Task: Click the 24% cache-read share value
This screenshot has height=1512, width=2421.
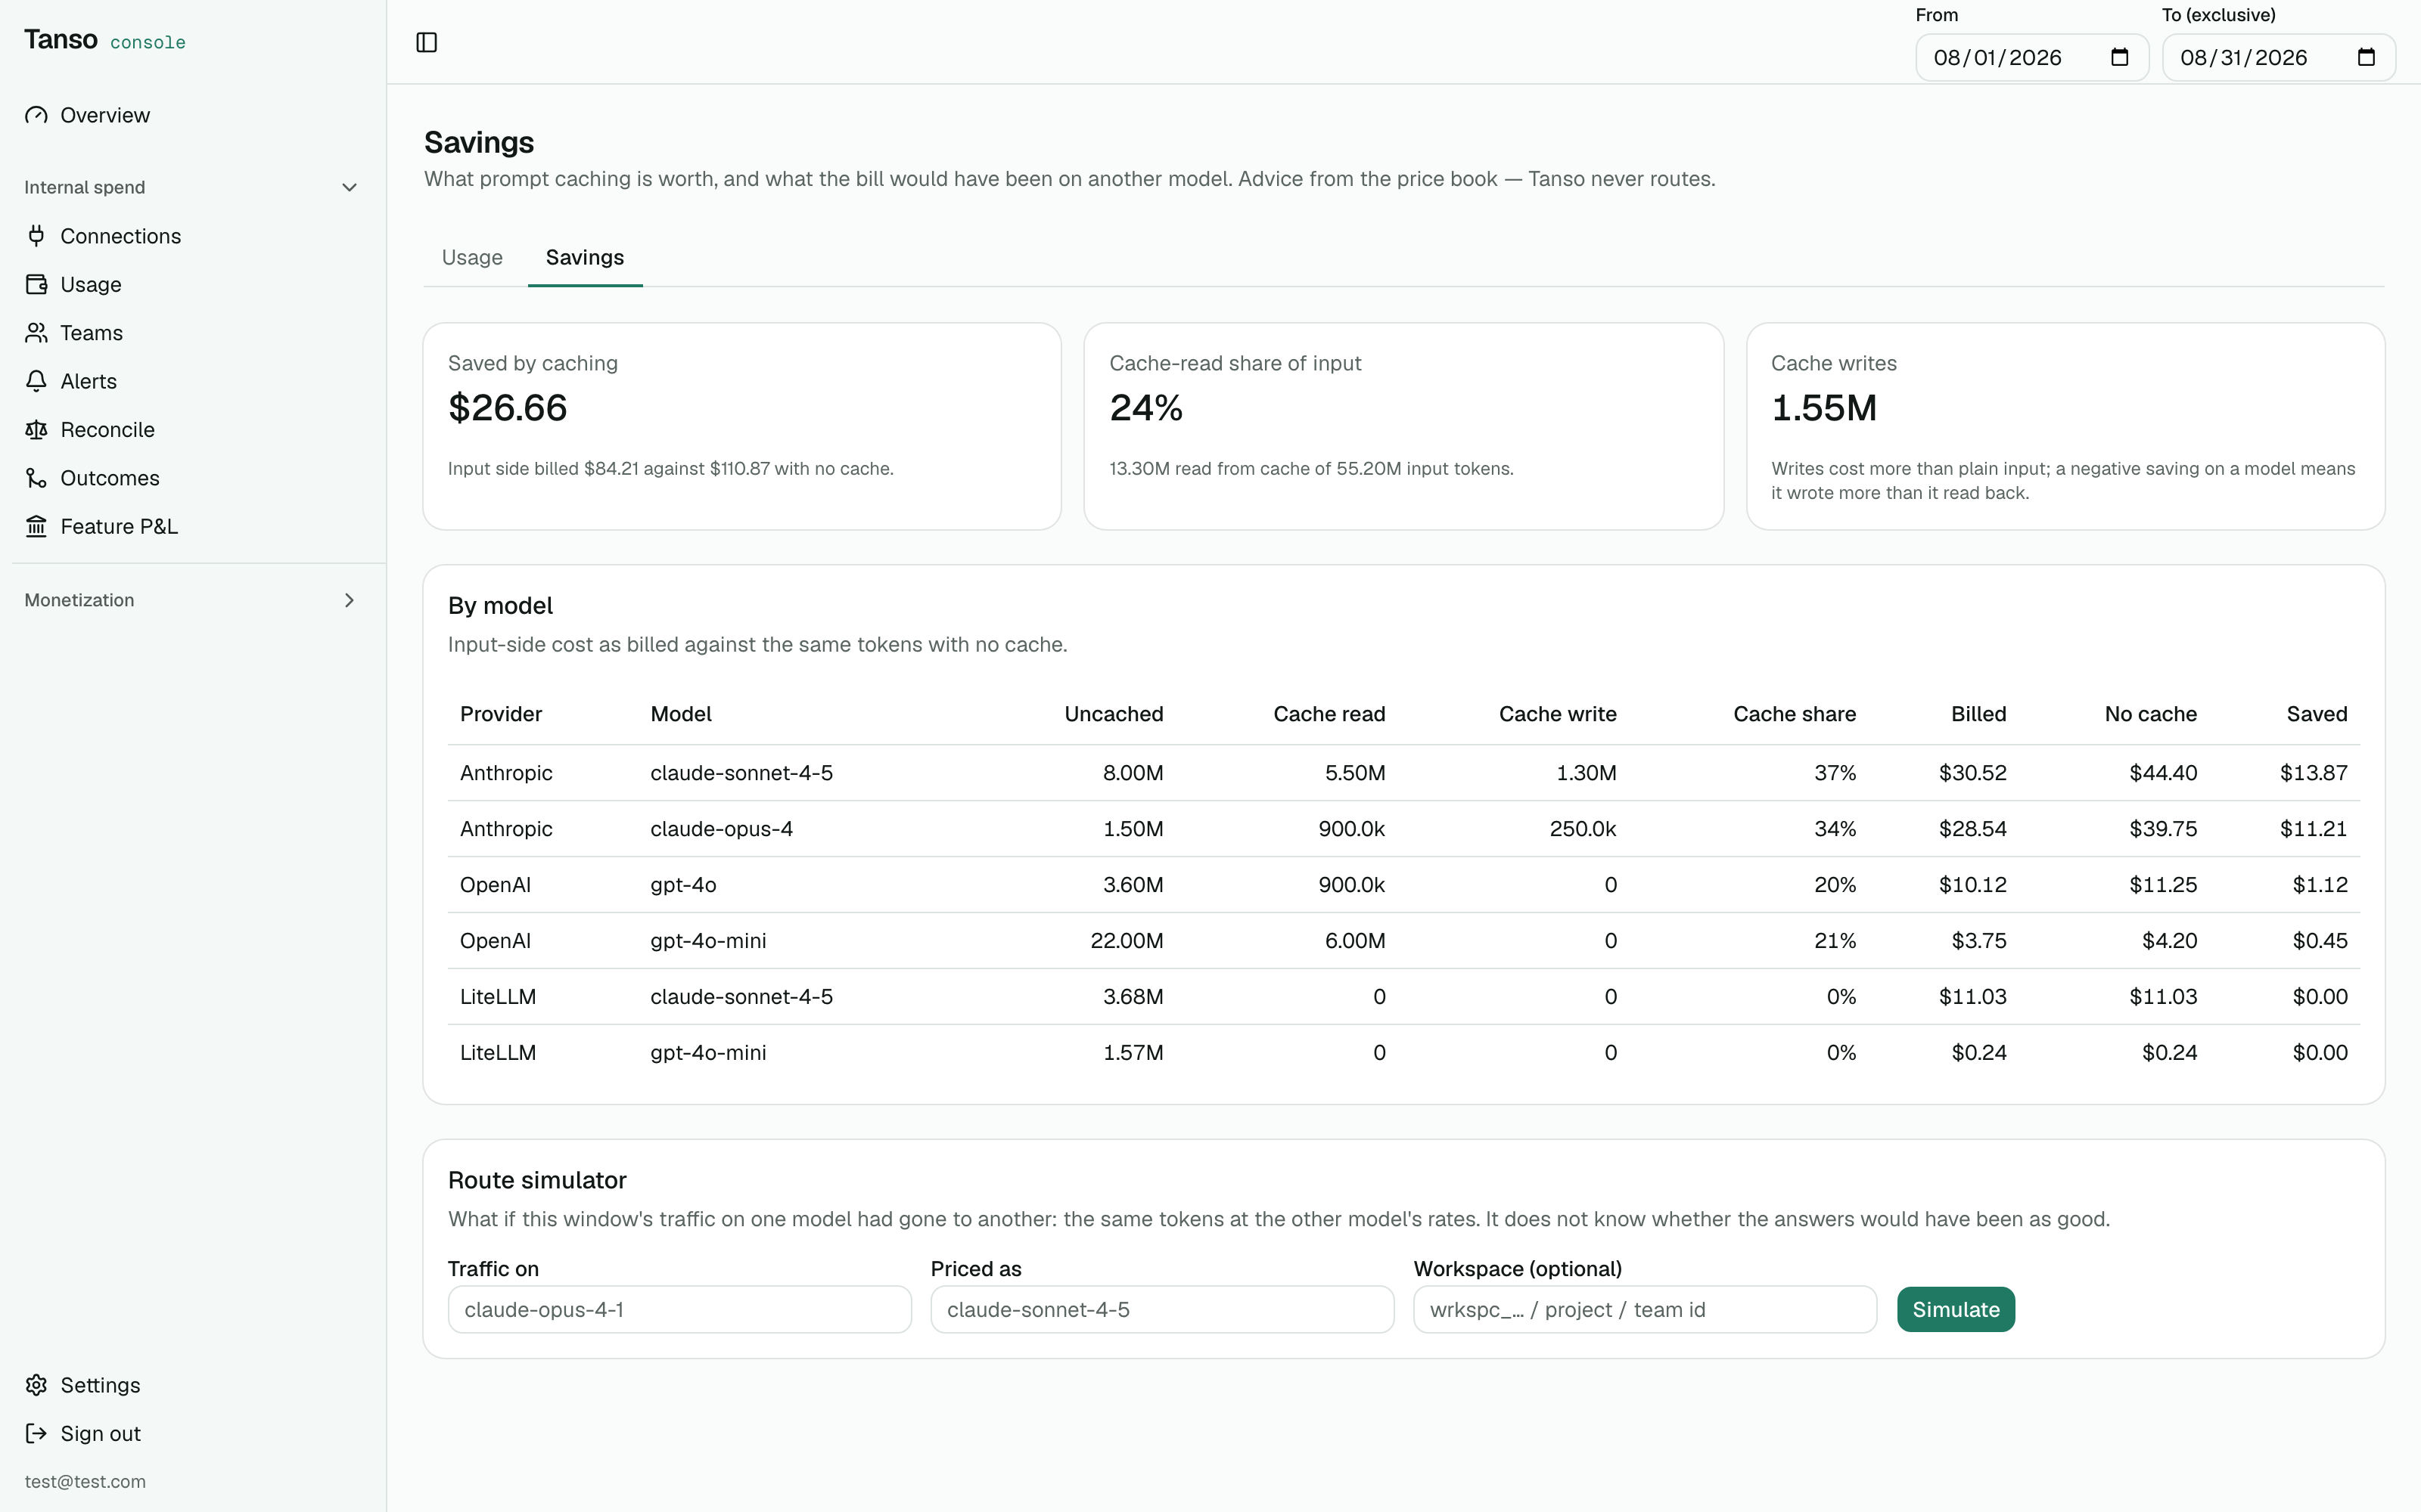Action: tap(1146, 408)
